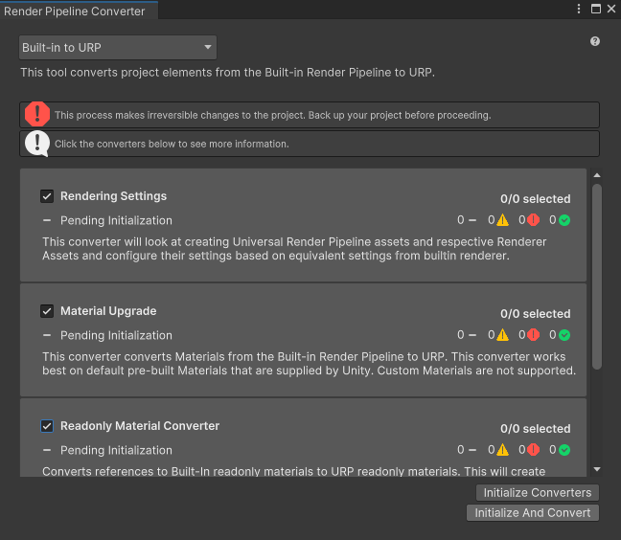Click the vertical scrollbar thumb
Image resolution: width=621 pixels, height=540 pixels.
pyautogui.click(x=597, y=277)
